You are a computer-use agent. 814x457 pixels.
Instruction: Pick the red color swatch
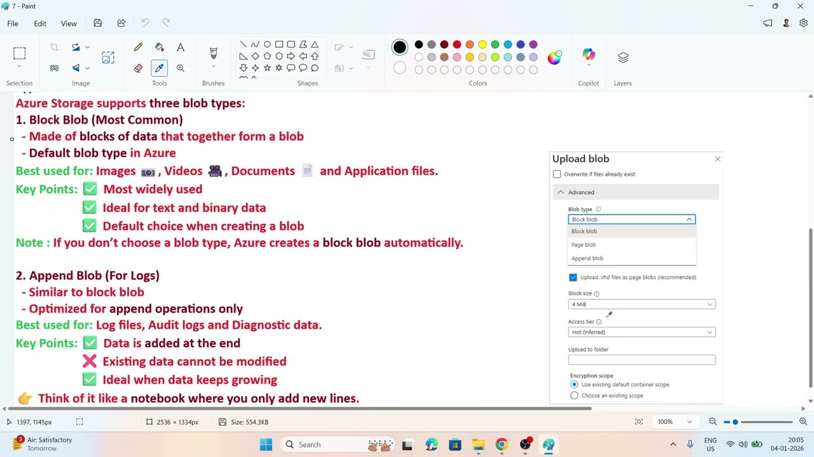click(457, 44)
